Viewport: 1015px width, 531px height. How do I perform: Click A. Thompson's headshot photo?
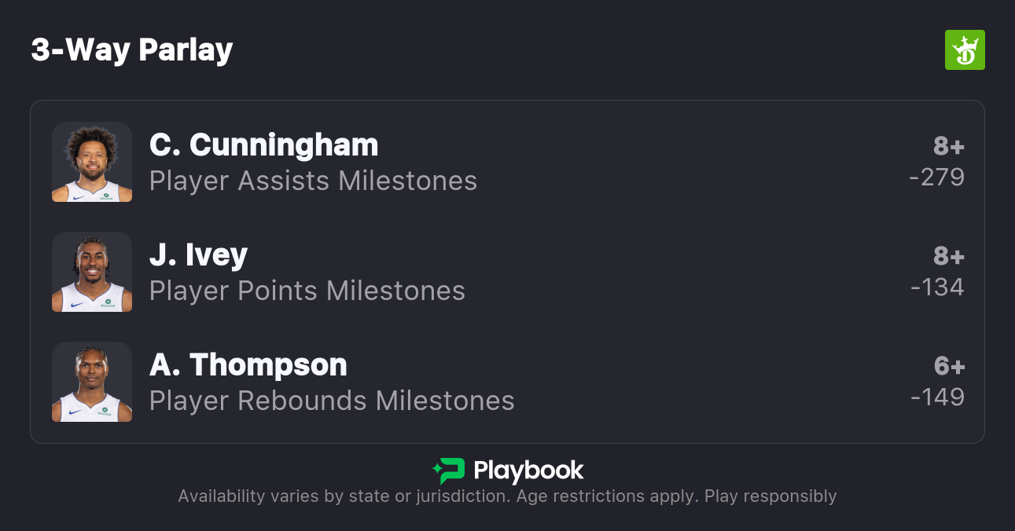(x=92, y=382)
